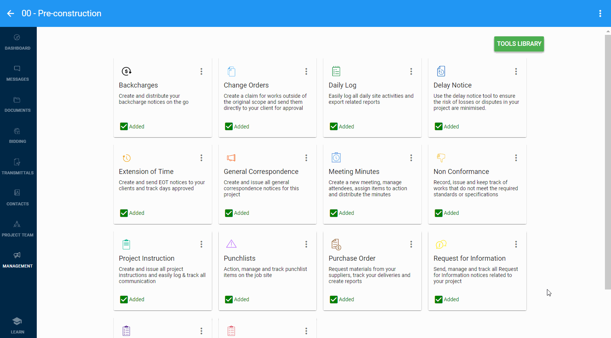Viewport: 611px width, 338px height.
Task: Click the Request for Information question icon
Action: (x=441, y=244)
